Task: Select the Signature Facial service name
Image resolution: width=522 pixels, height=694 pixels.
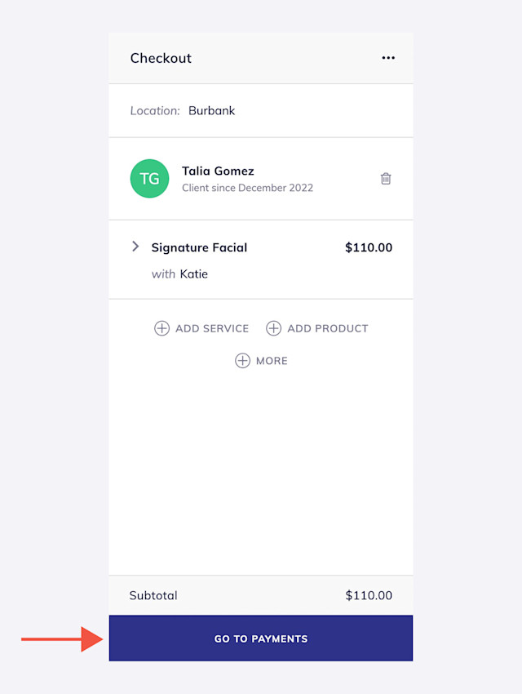Action: pyautogui.click(x=199, y=247)
